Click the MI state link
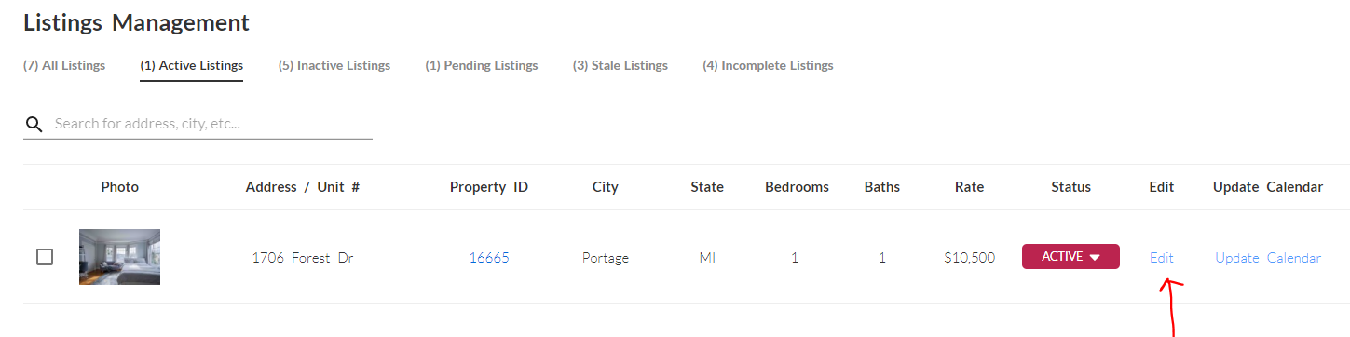Screen dimensions: 1350x337 [x=707, y=258]
